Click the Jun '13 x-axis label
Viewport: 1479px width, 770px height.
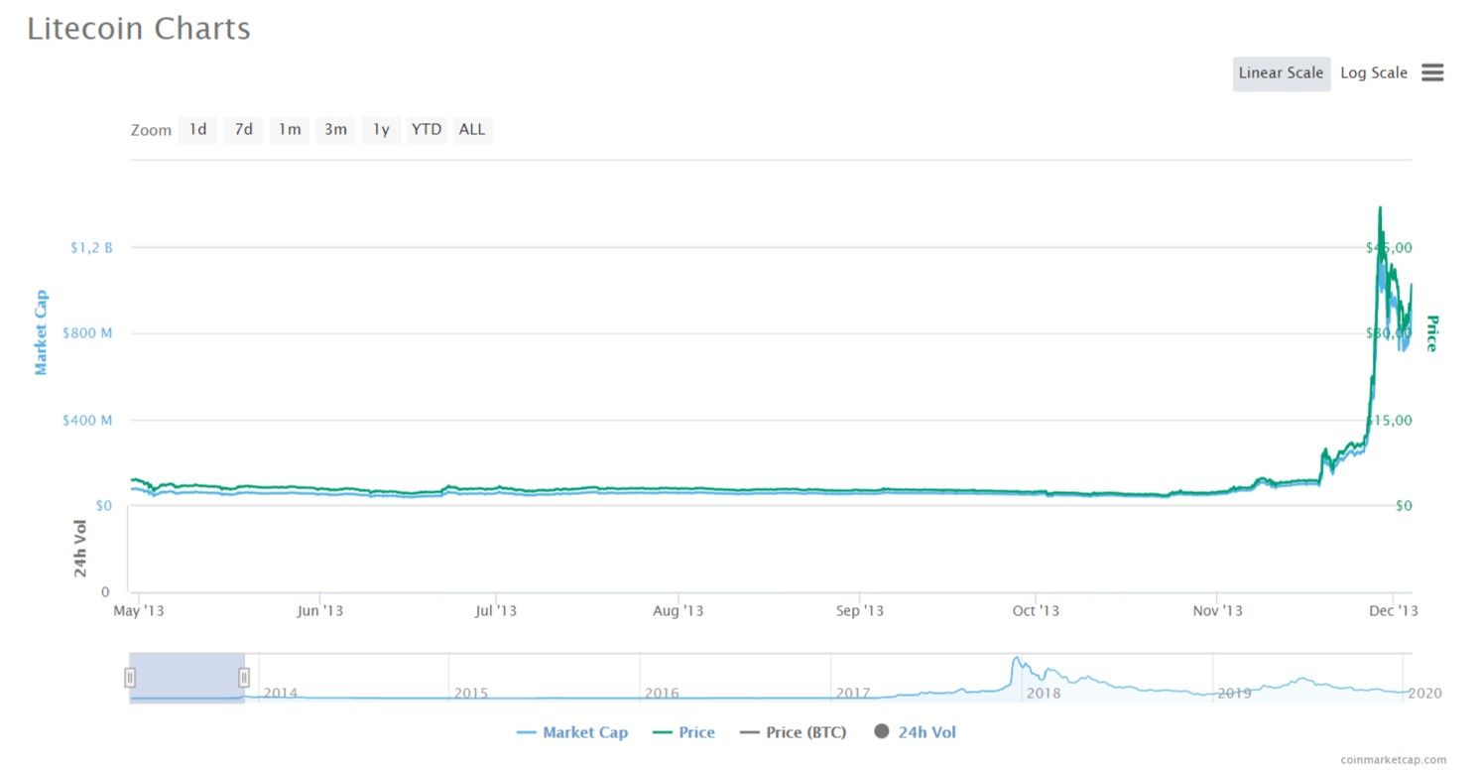coord(319,610)
